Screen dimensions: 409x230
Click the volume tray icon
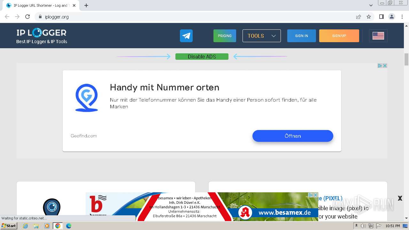click(x=363, y=226)
